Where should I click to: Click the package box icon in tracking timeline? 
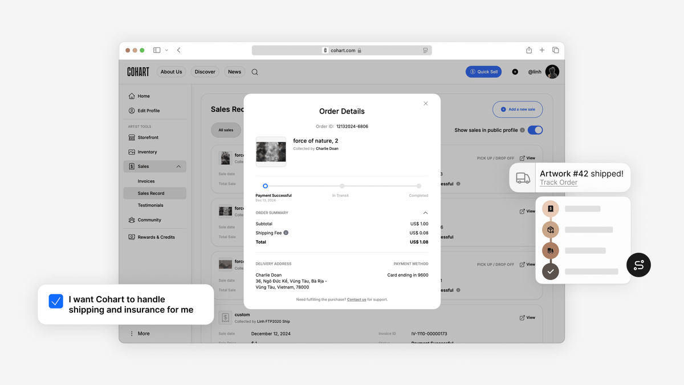point(551,230)
